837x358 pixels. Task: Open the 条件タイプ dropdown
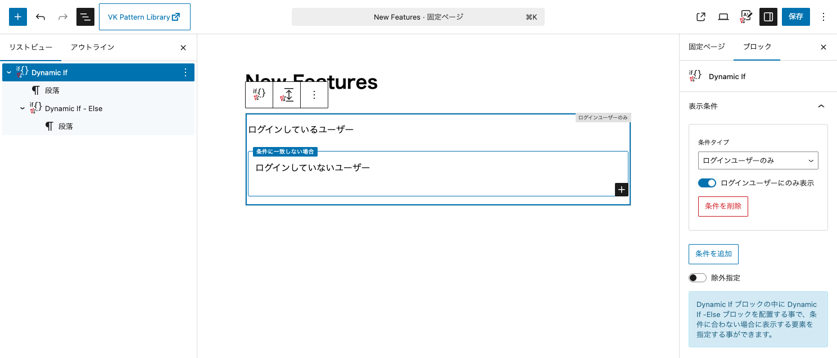pyautogui.click(x=758, y=160)
